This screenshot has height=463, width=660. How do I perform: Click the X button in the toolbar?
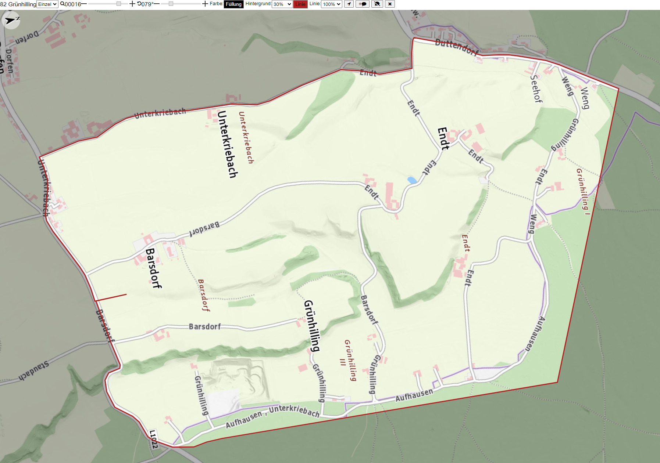pyautogui.click(x=390, y=4)
